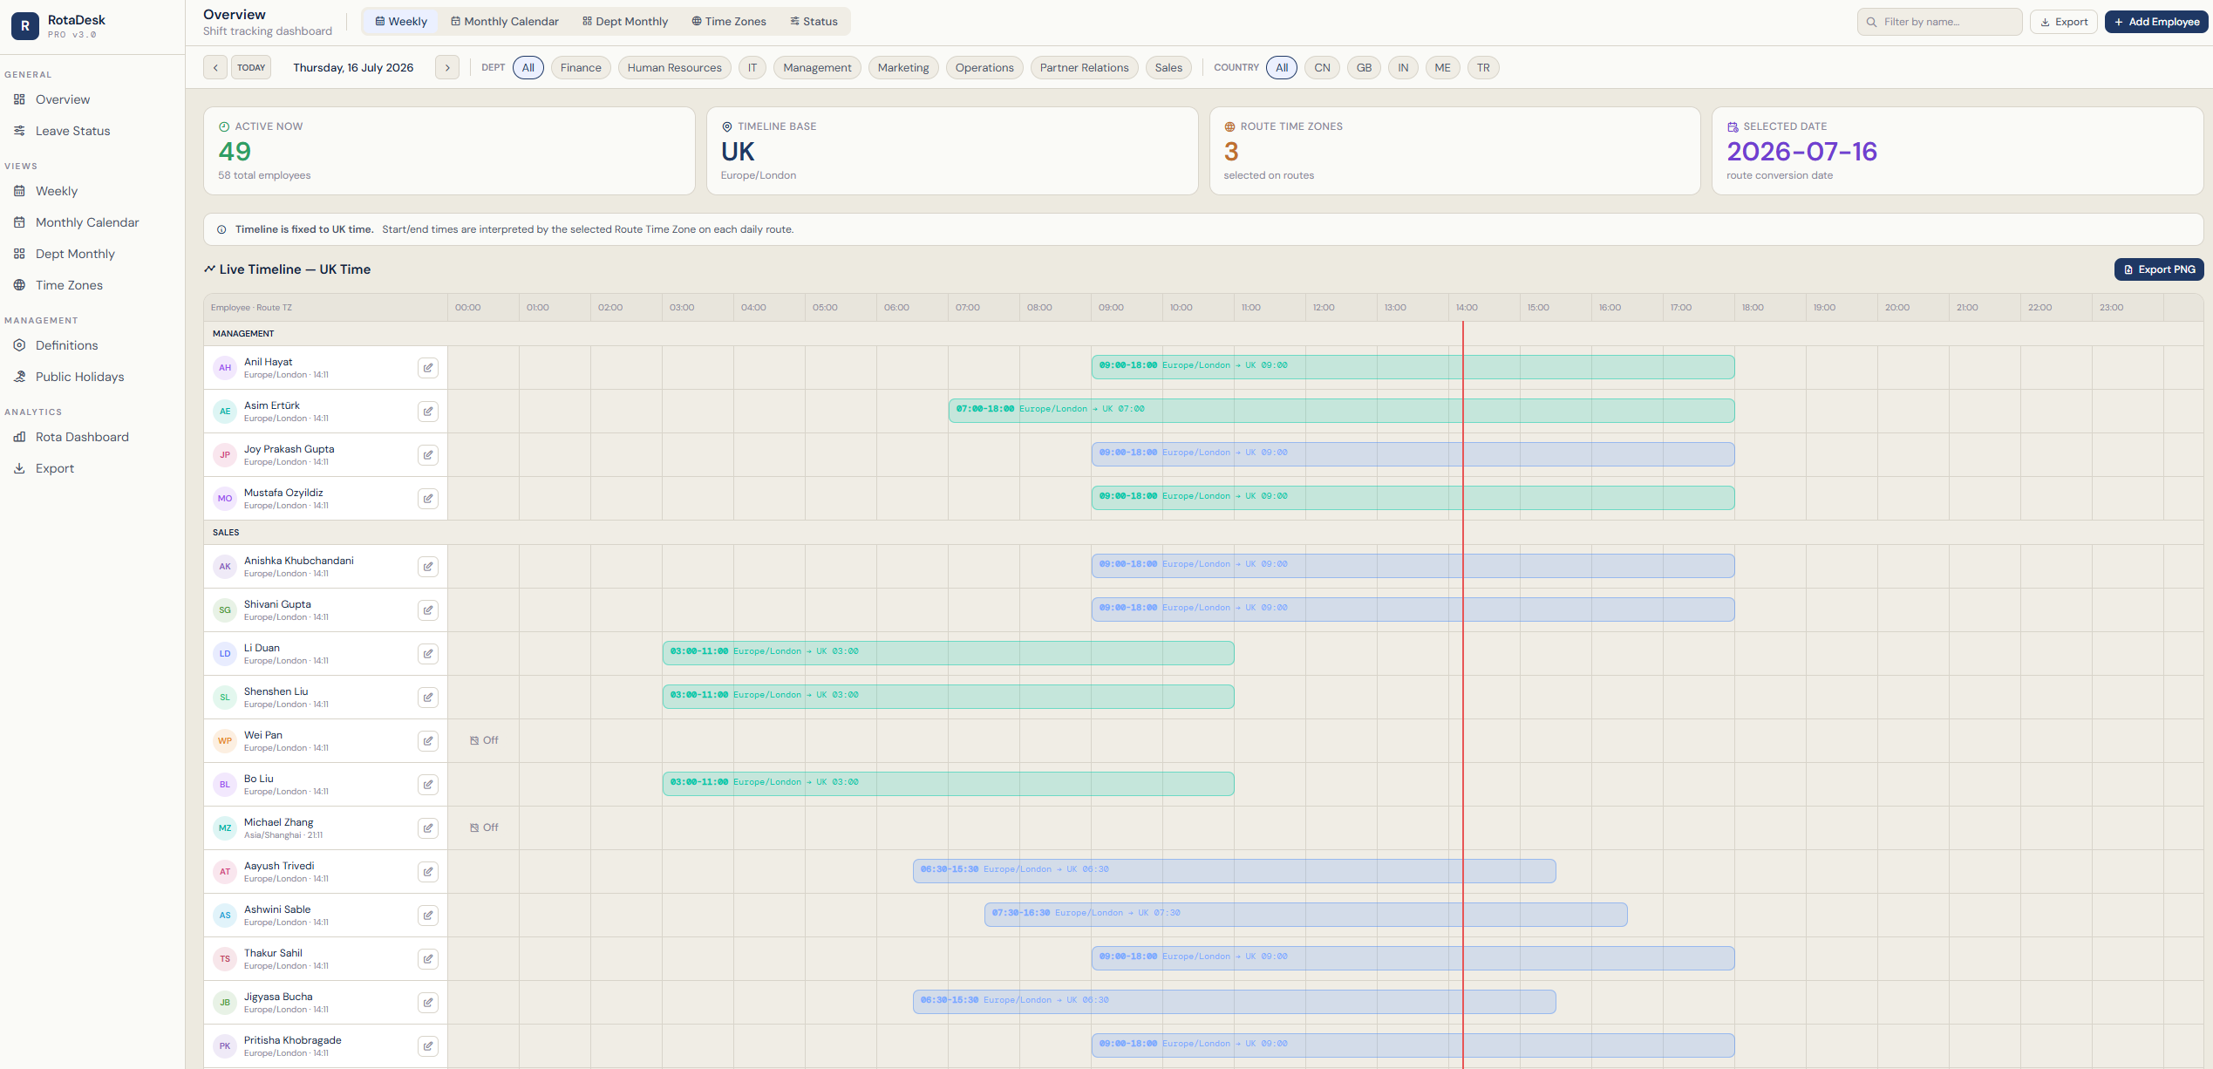The height and width of the screenshot is (1069, 2213).
Task: Filter by Partner Relations department
Action: pos(1084,68)
